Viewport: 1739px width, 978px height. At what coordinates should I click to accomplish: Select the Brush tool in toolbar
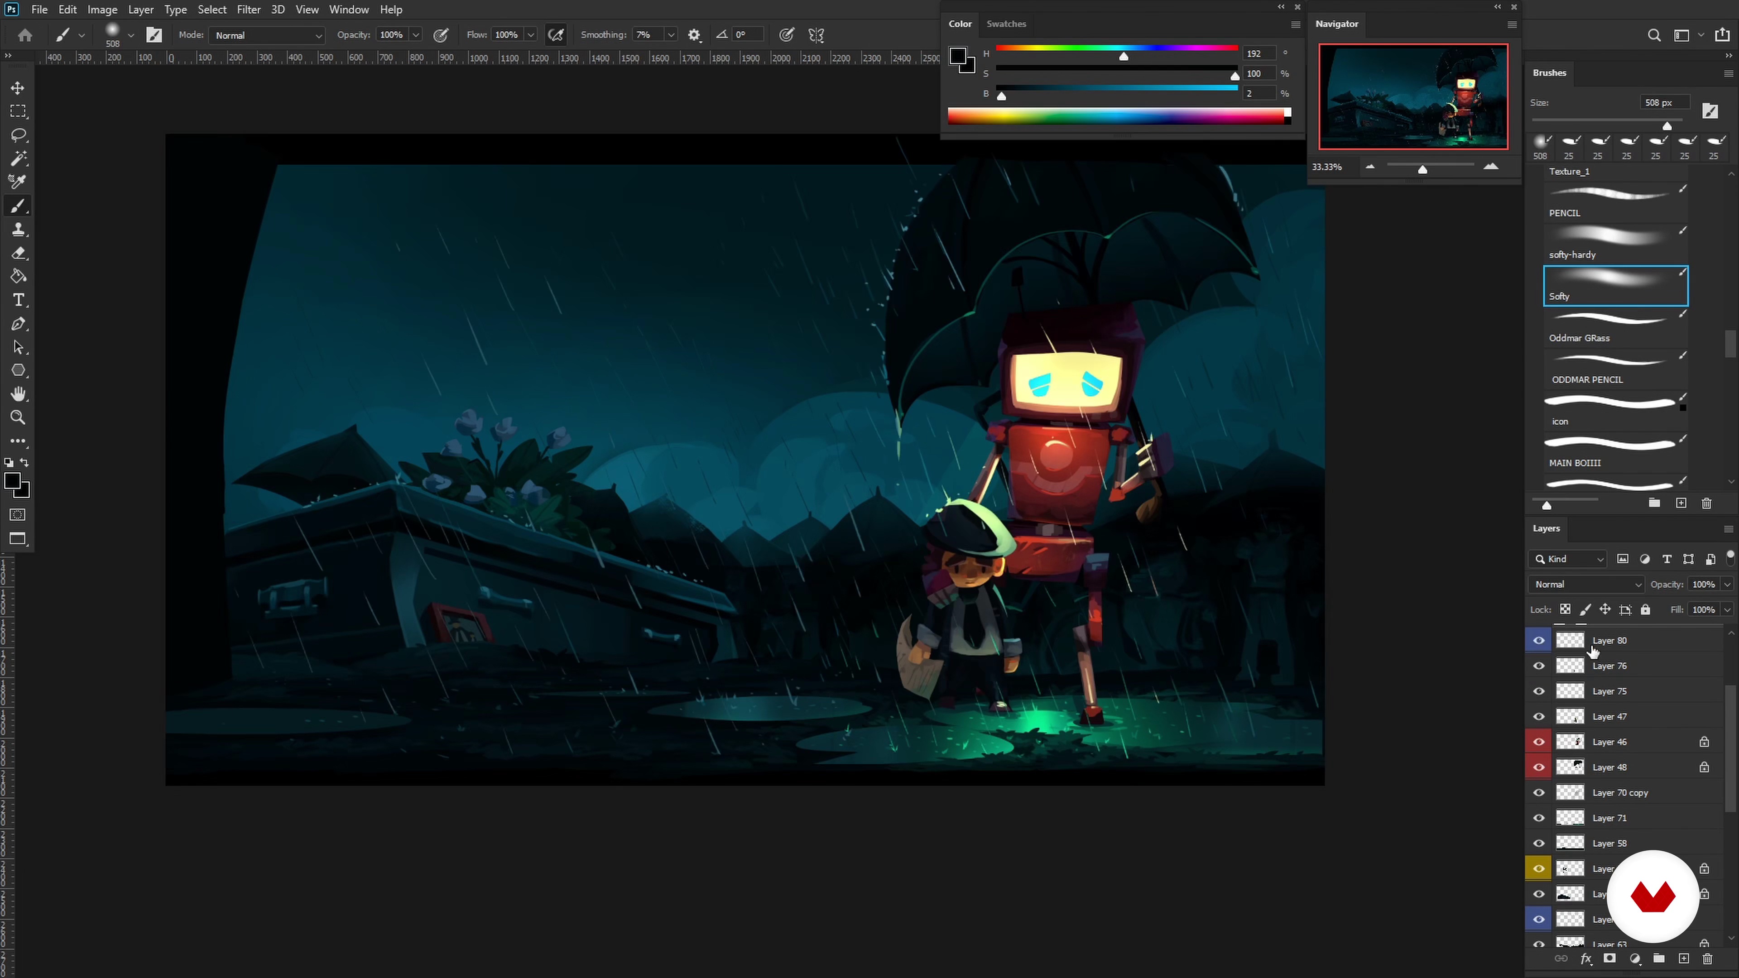pyautogui.click(x=18, y=205)
